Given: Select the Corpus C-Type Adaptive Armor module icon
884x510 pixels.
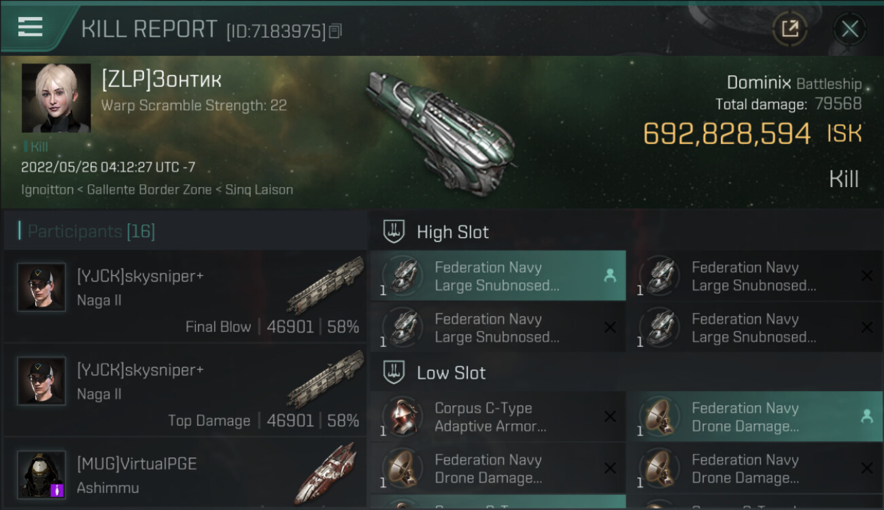Looking at the screenshot, I should 402,417.
